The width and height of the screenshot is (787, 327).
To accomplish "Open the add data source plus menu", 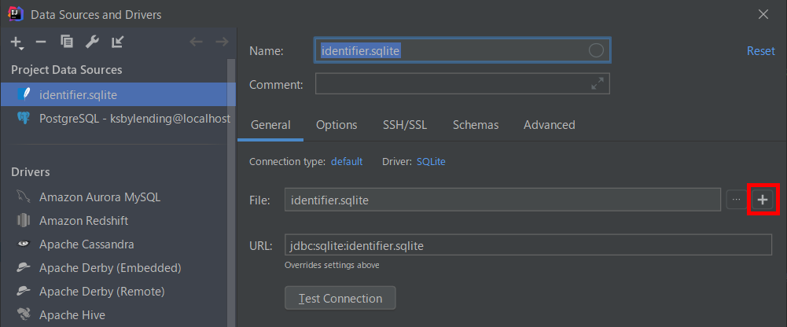I will [x=17, y=42].
